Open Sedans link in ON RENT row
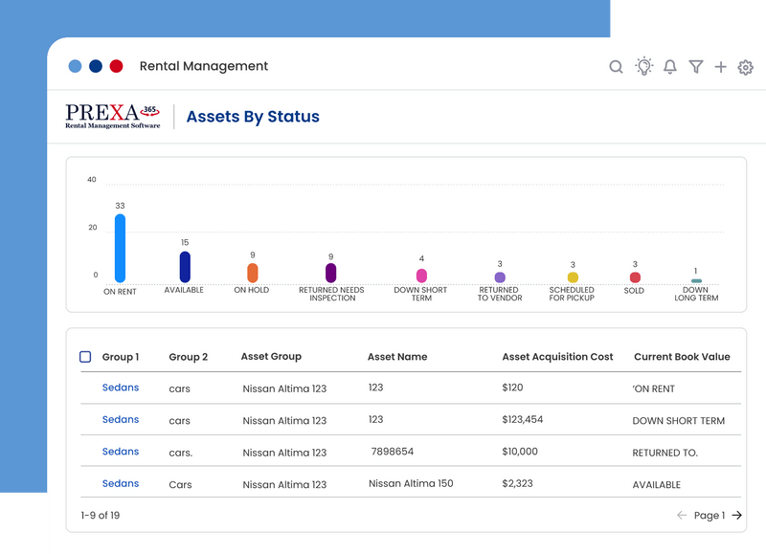 pos(121,388)
